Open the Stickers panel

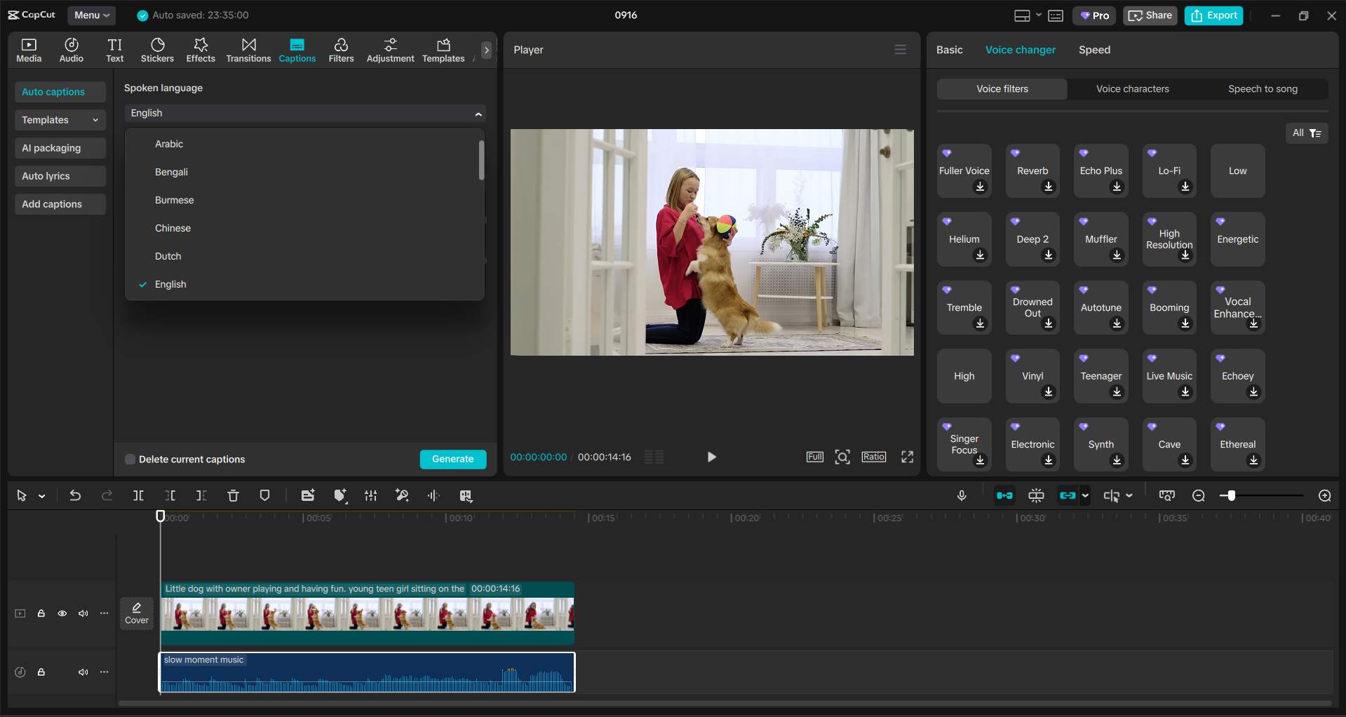[x=157, y=50]
